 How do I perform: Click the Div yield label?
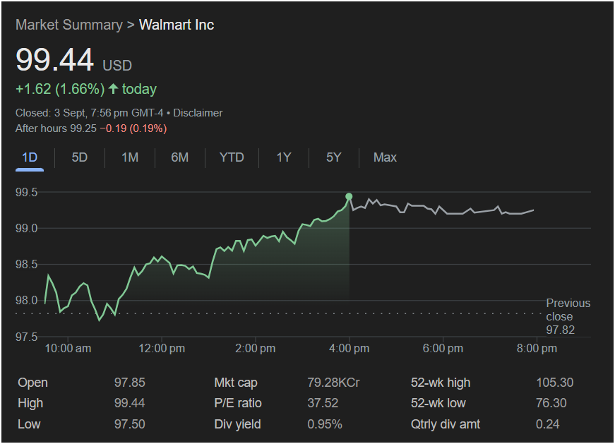pyautogui.click(x=237, y=424)
